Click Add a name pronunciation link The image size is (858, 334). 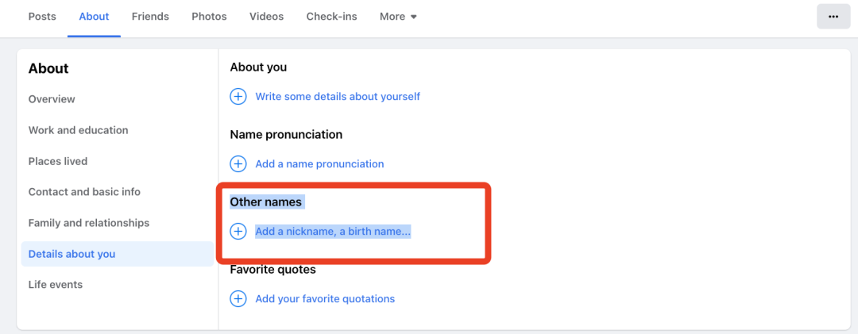319,164
